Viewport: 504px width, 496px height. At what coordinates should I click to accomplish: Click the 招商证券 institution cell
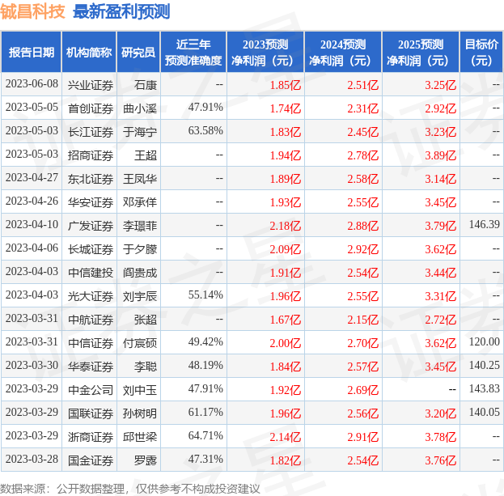point(91,155)
